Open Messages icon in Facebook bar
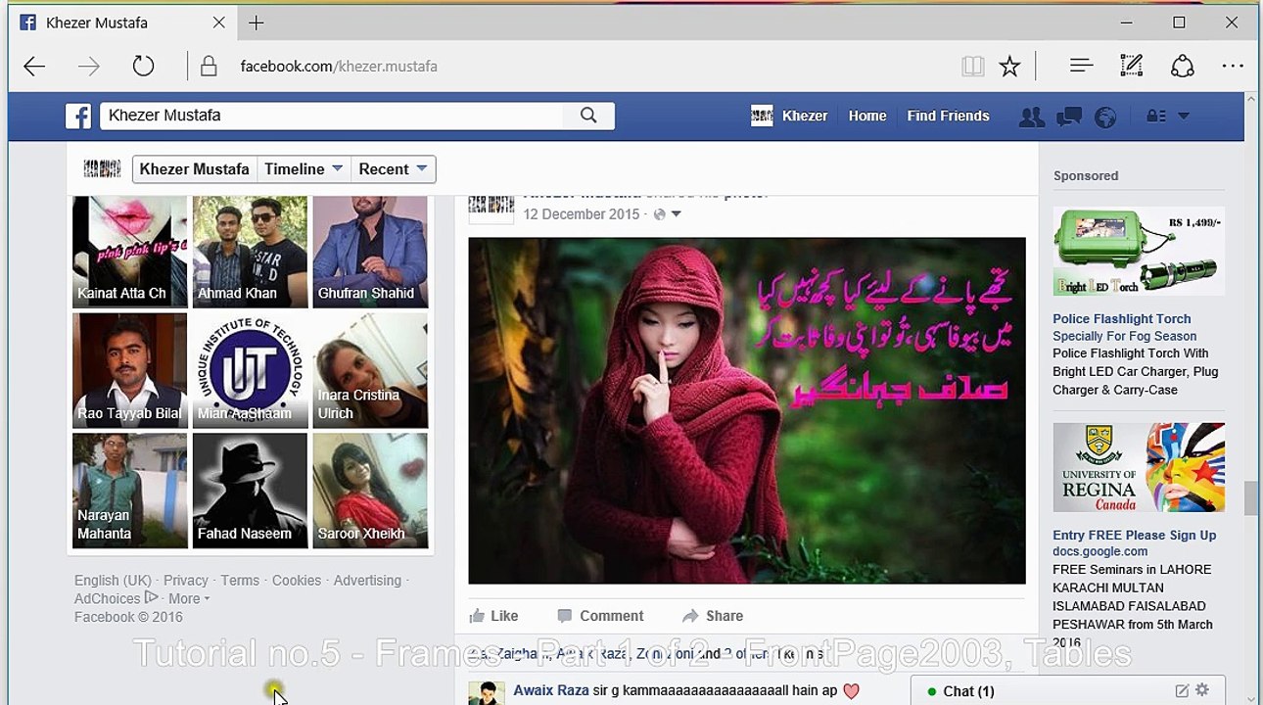This screenshot has width=1263, height=705. tap(1069, 117)
